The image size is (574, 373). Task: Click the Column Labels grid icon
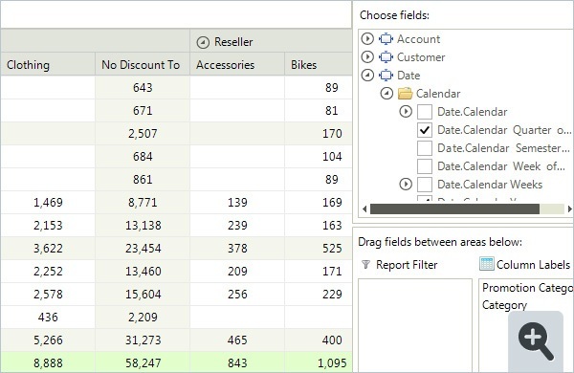pos(487,264)
